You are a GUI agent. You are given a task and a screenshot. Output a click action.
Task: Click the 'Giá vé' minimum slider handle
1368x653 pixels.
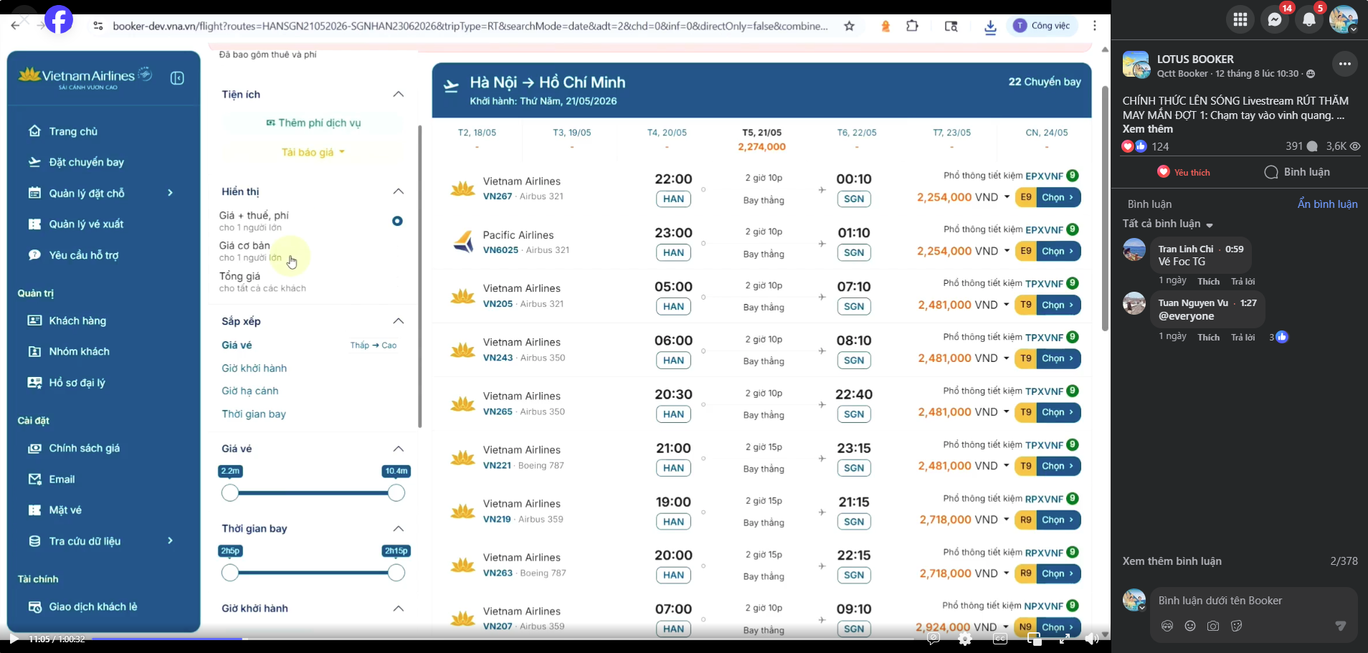click(230, 493)
